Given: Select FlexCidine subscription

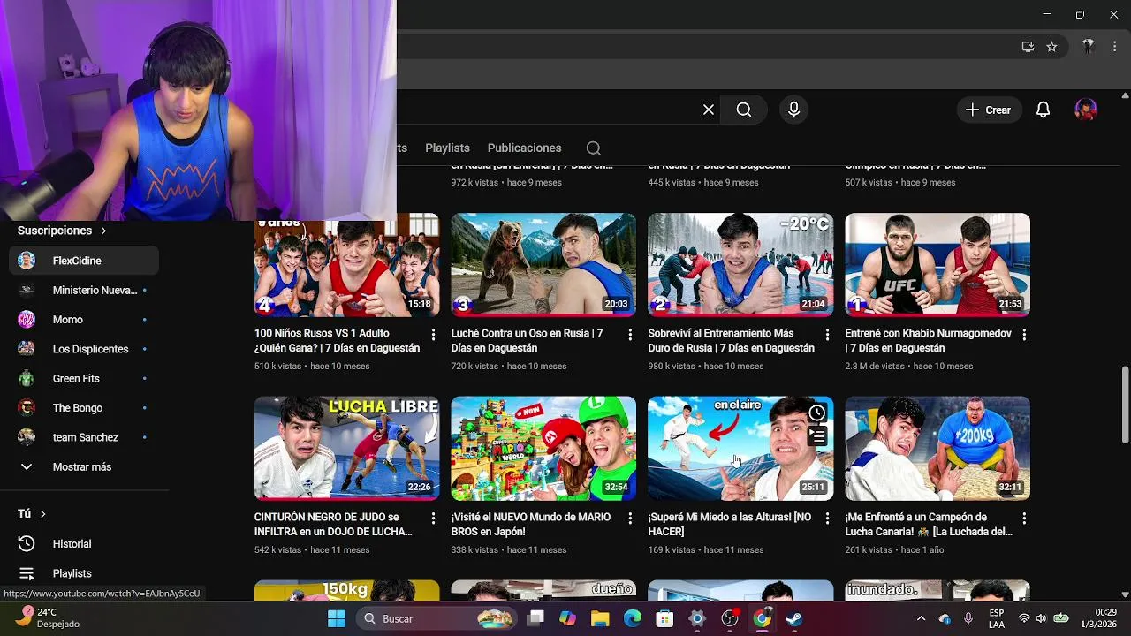Looking at the screenshot, I should (84, 261).
